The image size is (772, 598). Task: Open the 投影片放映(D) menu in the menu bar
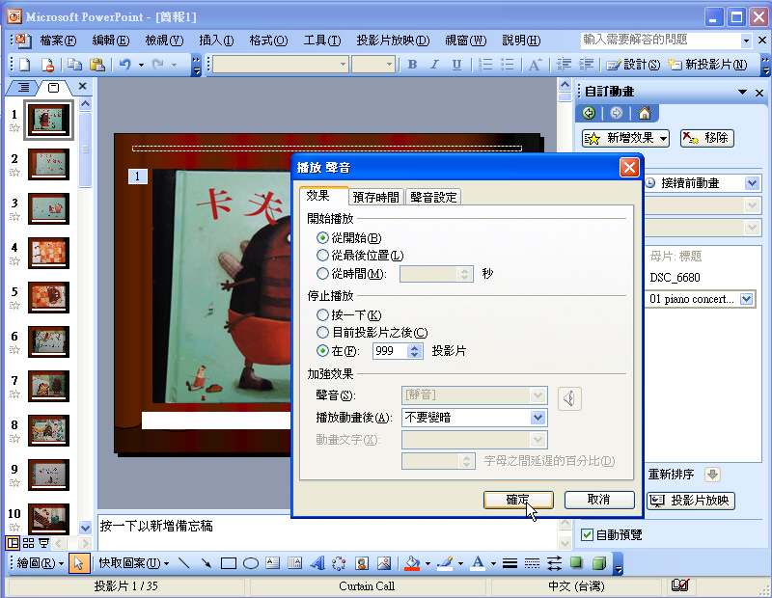393,41
